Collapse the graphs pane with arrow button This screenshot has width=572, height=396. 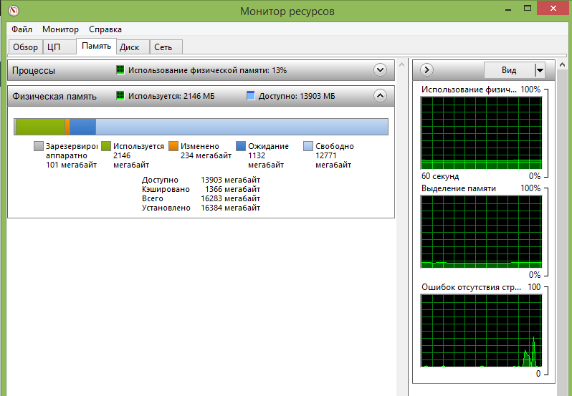426,69
